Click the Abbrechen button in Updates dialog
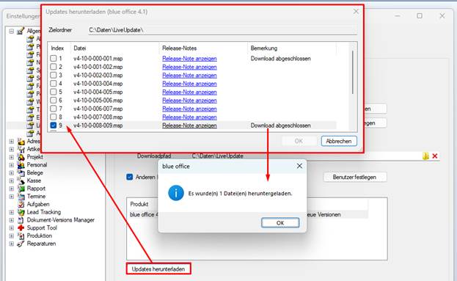This screenshot has height=281, width=457. click(339, 141)
